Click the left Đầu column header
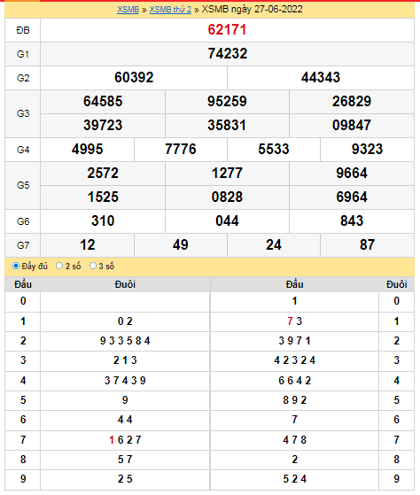 click(x=23, y=284)
